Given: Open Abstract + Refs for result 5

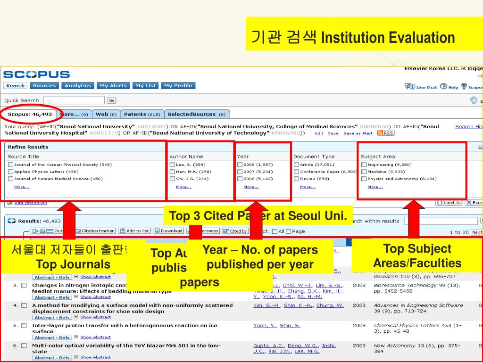Looking at the screenshot, I should [52, 337].
